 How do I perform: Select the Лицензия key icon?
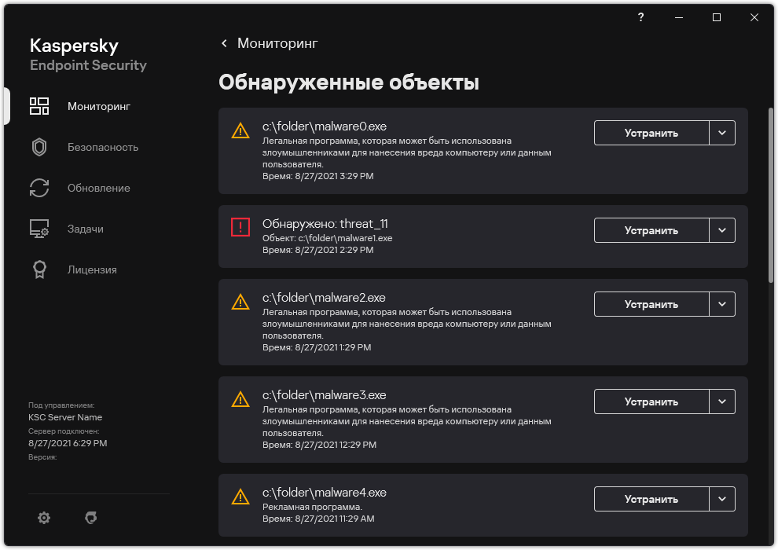[x=39, y=269]
